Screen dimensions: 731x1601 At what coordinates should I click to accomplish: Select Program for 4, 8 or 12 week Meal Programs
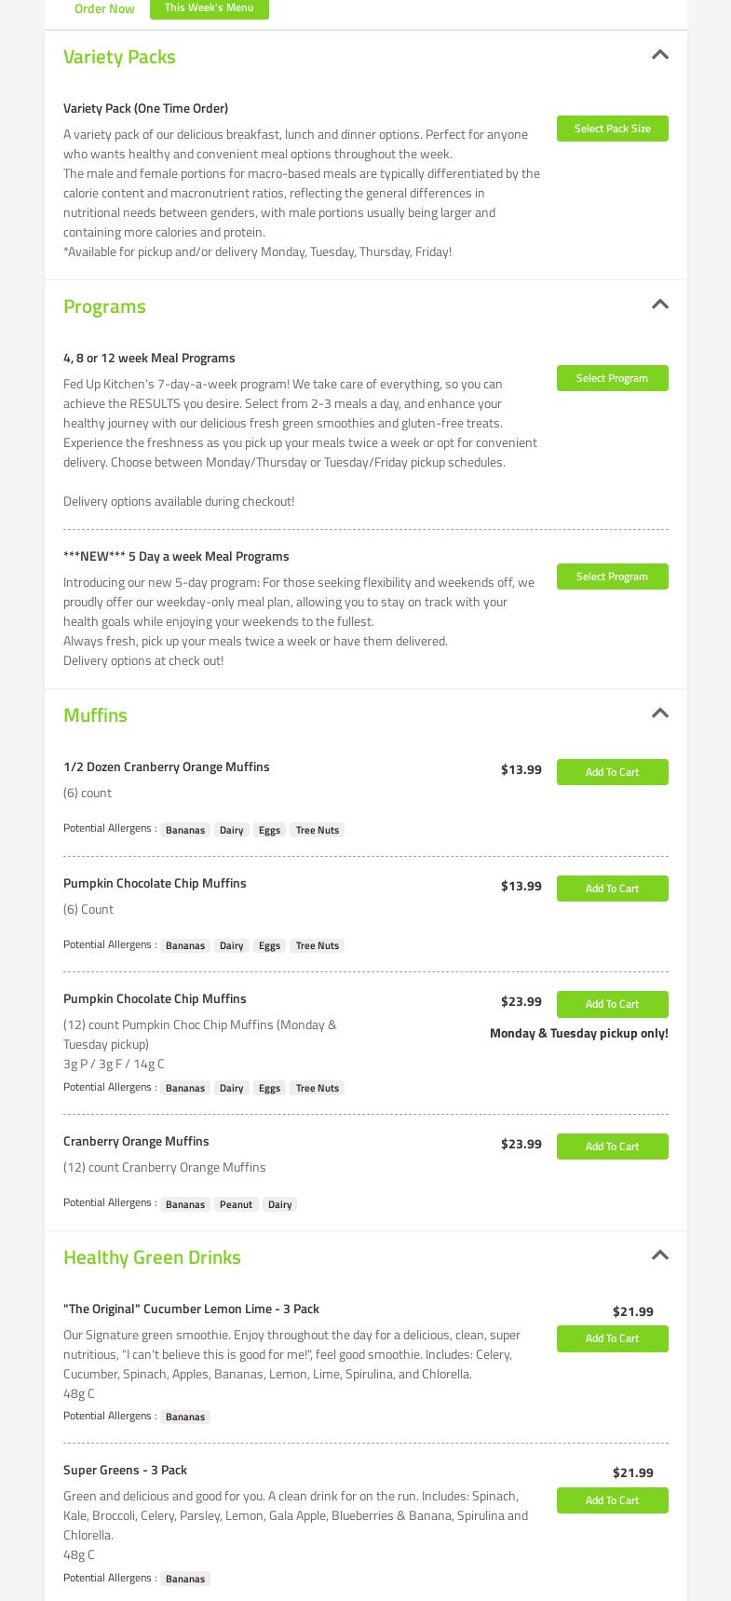612,378
